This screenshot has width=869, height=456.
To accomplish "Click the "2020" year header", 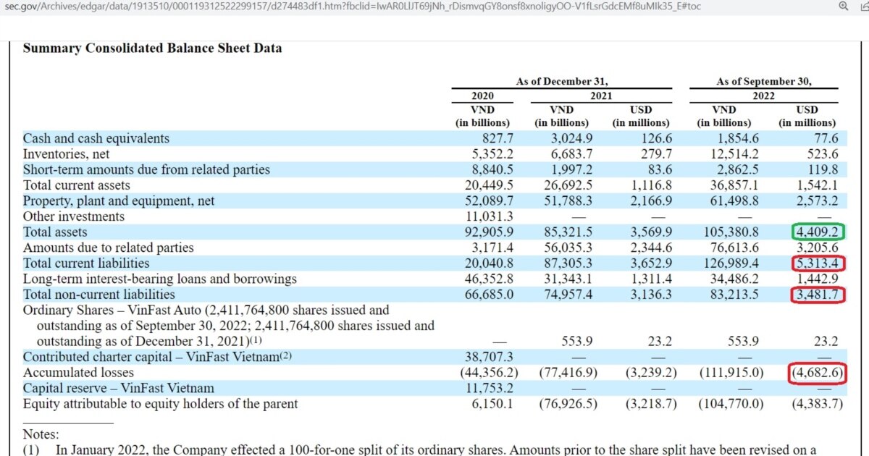I will coord(482,96).
